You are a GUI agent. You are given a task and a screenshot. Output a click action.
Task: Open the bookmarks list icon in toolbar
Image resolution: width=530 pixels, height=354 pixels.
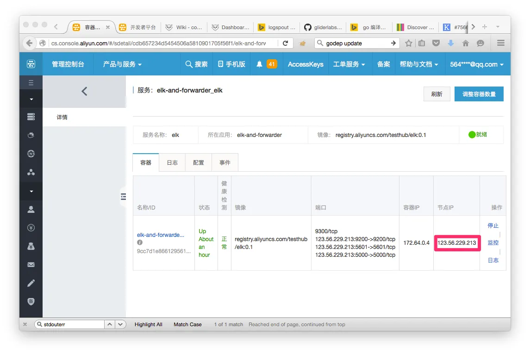coord(422,43)
